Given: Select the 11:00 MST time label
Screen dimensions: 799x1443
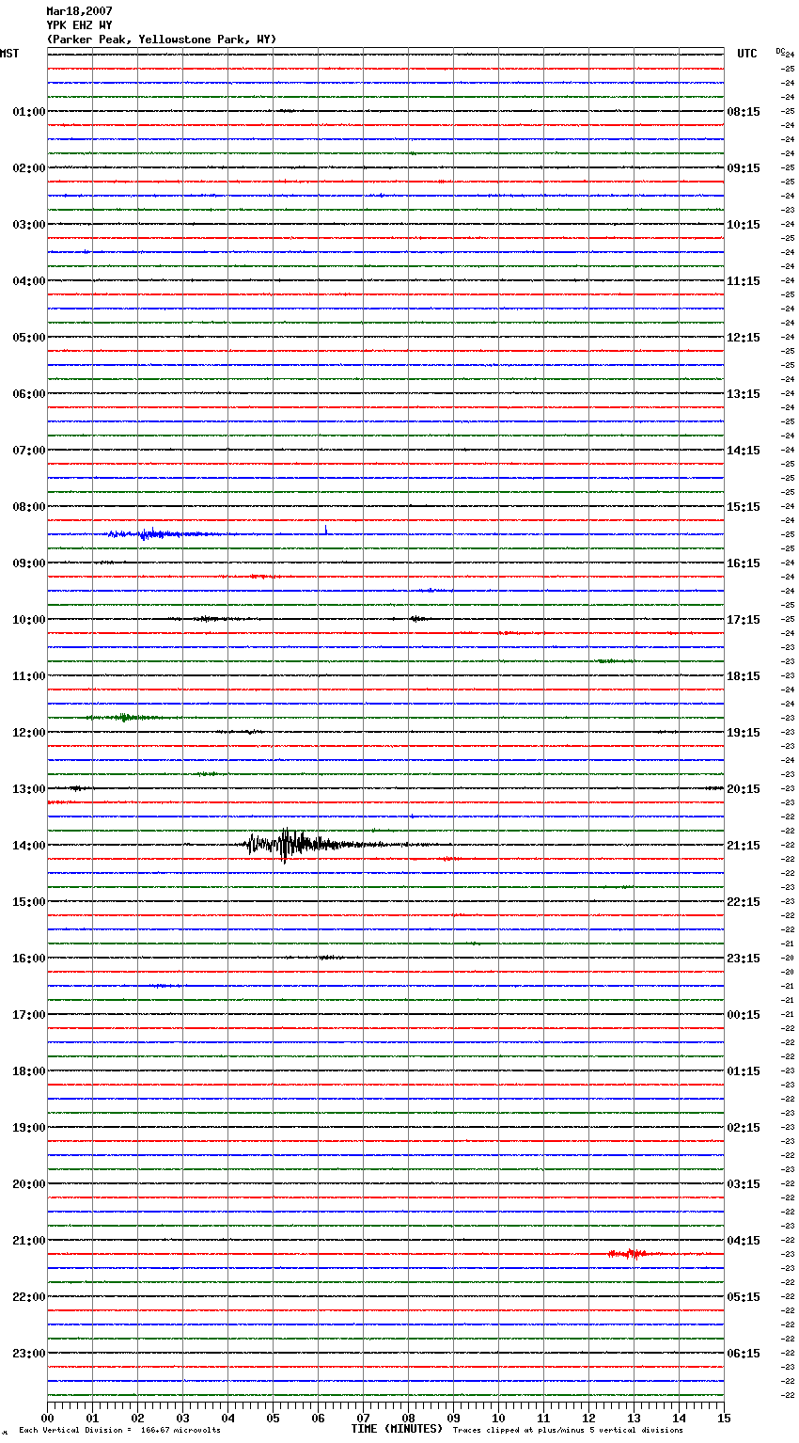Looking at the screenshot, I should pyautogui.click(x=29, y=676).
